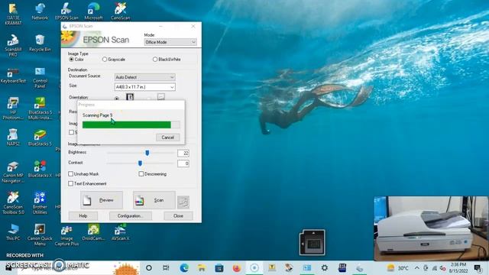Cancel the scanning progress
Screen dimensions: 489x275
click(168, 137)
